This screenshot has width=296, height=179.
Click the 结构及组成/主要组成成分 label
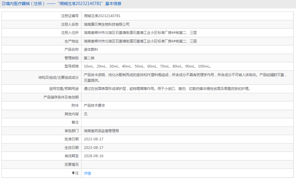click(59, 78)
